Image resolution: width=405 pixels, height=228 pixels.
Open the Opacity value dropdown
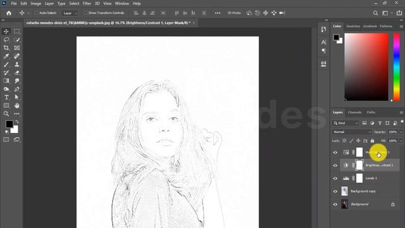(x=401, y=132)
